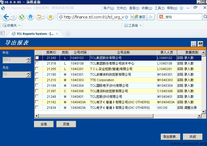Click the 公司名称 column header
207x146 pixels.
coord(124,52)
